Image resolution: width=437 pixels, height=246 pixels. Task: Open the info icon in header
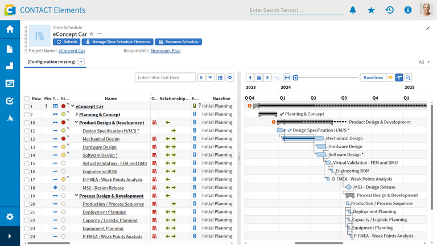[x=408, y=10]
